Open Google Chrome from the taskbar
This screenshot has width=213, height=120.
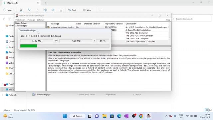(x=141, y=116)
